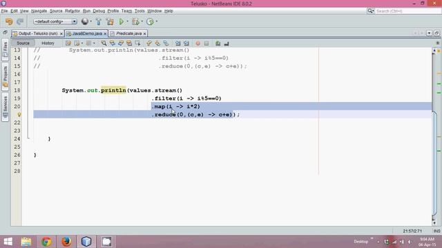Open the Navigate menu
The width and height of the screenshot is (442, 248).
point(39,11)
